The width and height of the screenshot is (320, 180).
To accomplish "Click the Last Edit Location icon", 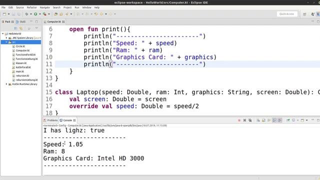I will coord(96,14).
